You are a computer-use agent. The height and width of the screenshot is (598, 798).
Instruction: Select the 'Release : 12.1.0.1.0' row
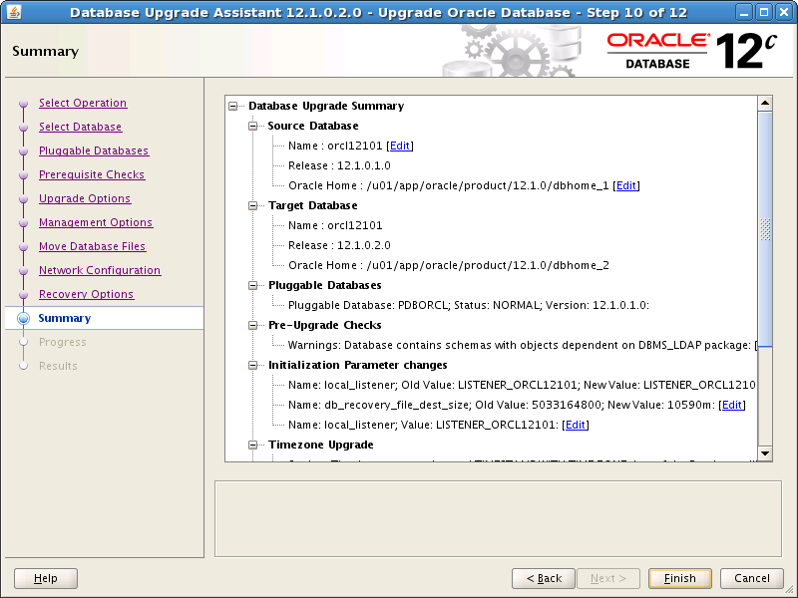339,165
